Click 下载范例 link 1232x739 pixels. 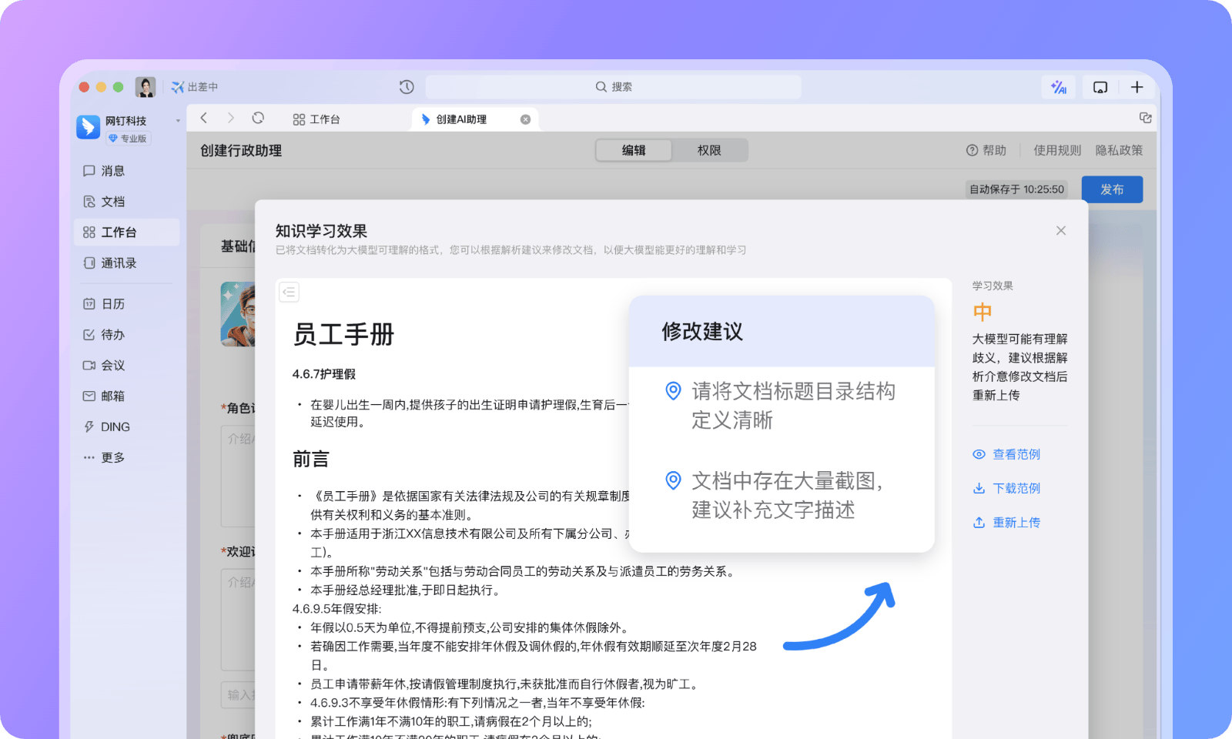(1016, 488)
